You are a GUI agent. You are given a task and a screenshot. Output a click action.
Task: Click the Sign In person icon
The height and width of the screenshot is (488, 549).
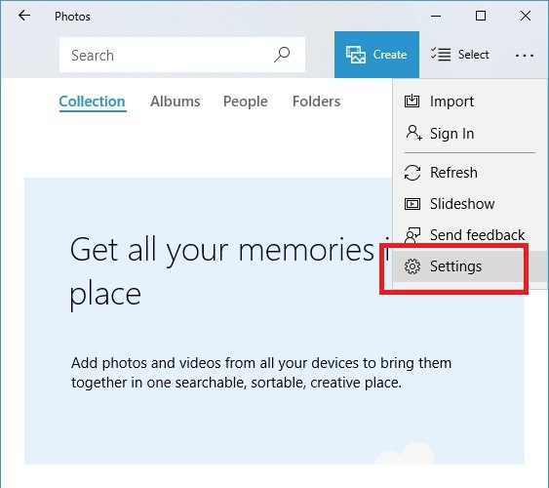[x=413, y=133]
